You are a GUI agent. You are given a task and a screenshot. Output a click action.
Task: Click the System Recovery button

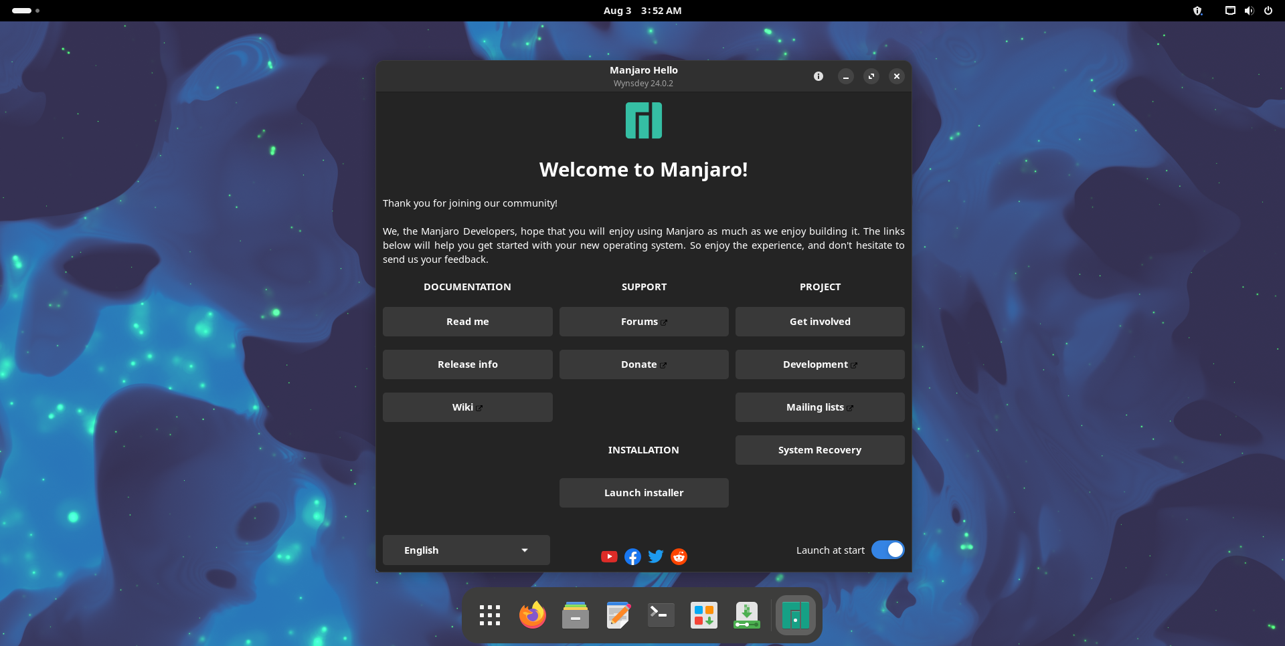pyautogui.click(x=820, y=450)
